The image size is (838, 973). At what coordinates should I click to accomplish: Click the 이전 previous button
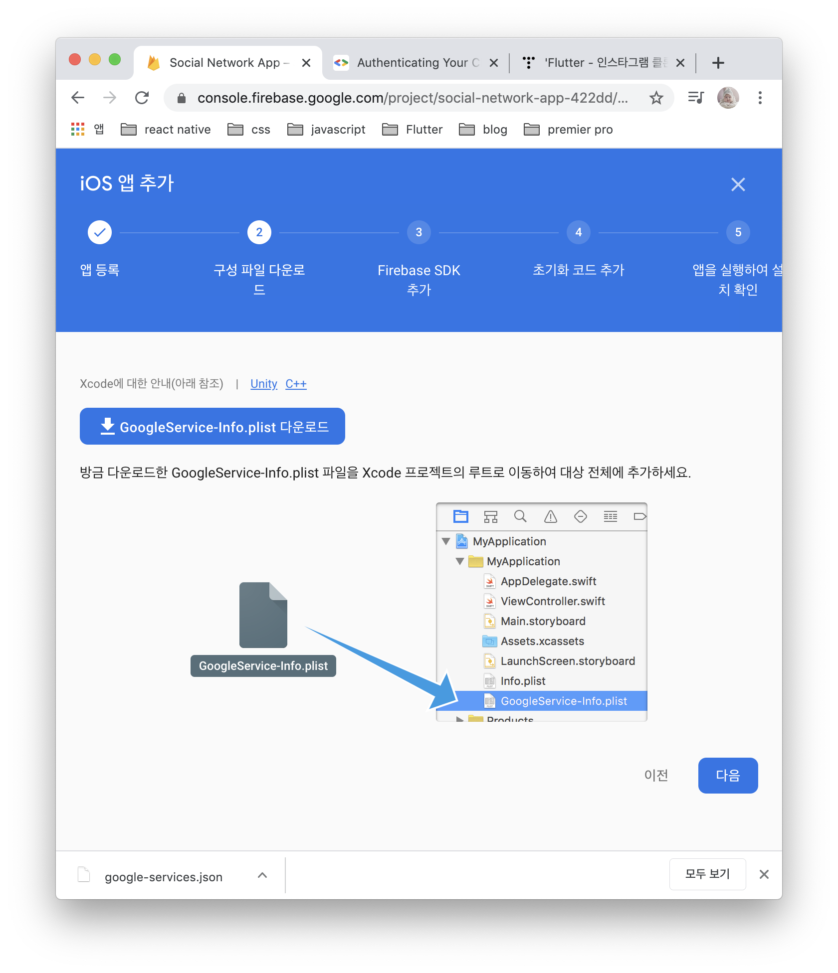pos(656,775)
